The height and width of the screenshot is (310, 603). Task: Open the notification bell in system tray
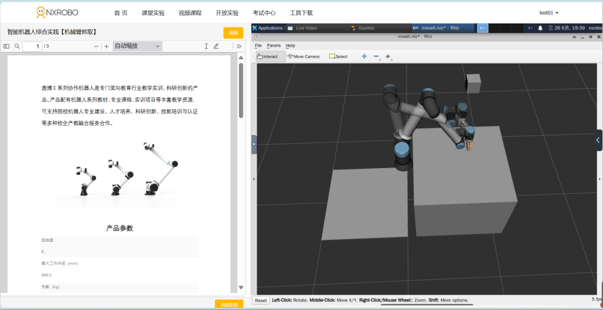point(540,28)
